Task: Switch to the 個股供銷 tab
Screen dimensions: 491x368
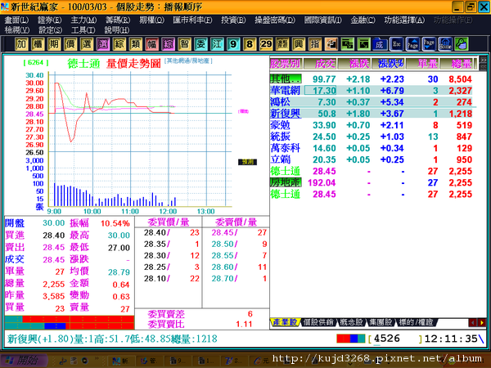Action: click(318, 322)
